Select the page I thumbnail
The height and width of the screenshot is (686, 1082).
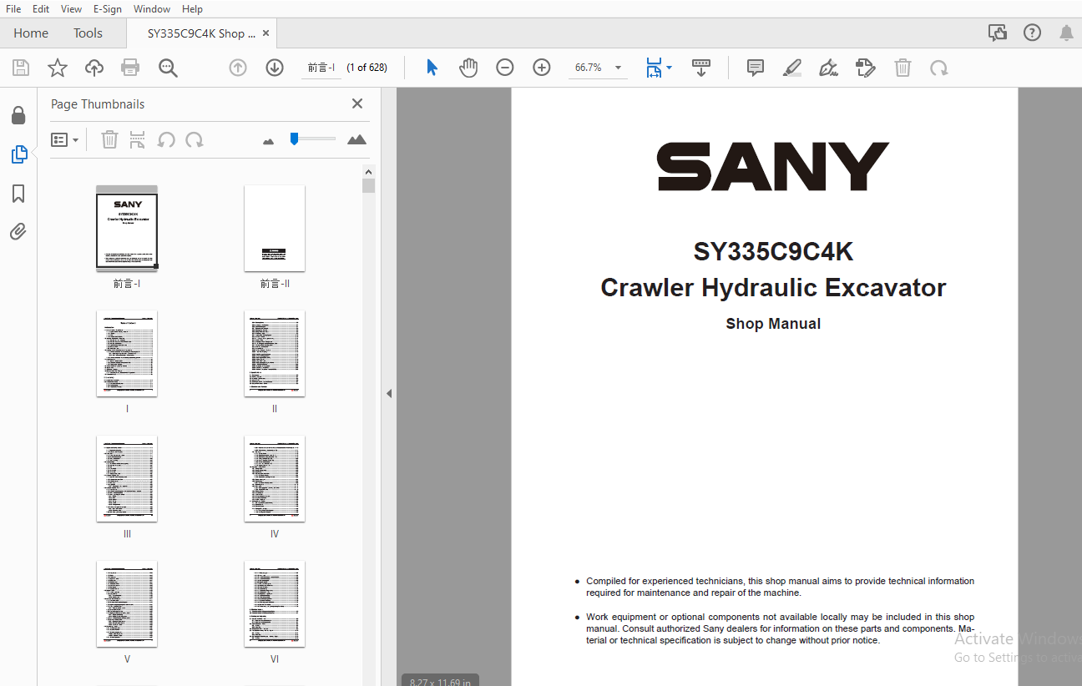tap(127, 354)
